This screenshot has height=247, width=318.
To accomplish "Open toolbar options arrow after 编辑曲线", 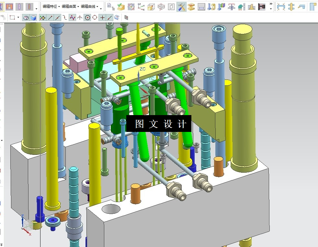I will click(101, 9).
